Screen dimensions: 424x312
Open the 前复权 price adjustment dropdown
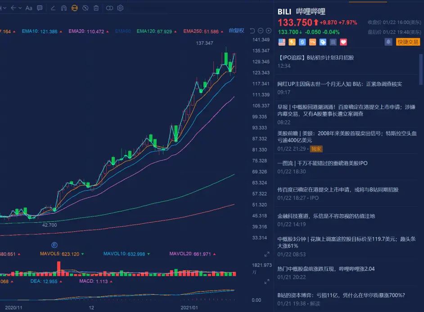[236, 30]
